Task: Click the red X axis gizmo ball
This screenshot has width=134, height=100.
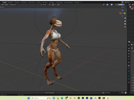Action: 120,13
